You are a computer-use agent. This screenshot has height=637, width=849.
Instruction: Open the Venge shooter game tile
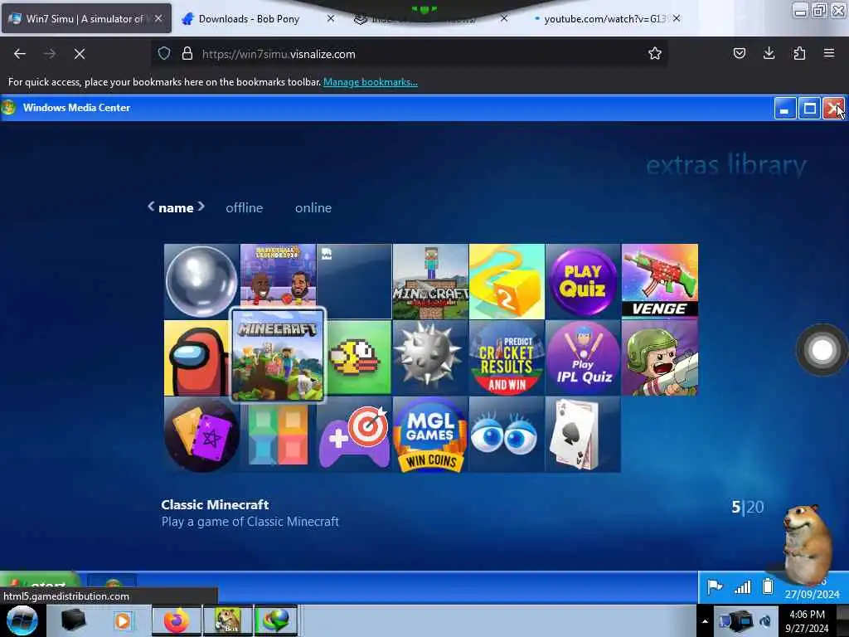pyautogui.click(x=659, y=281)
